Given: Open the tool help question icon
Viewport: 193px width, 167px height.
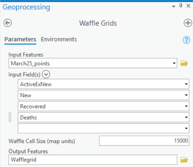Looking at the screenshot, I should 187,40.
